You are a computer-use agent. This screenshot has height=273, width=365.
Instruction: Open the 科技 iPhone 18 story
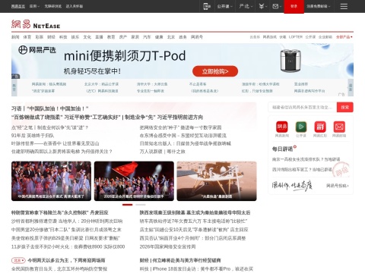pos(196,269)
